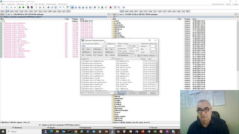This screenshot has width=239, height=134.
Task: Open Edge from the taskbar
Action: pyautogui.click(x=51, y=131)
